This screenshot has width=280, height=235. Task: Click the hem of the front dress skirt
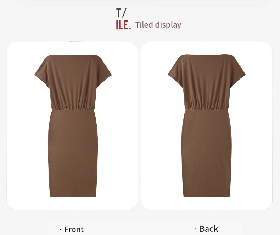[x=73, y=195]
